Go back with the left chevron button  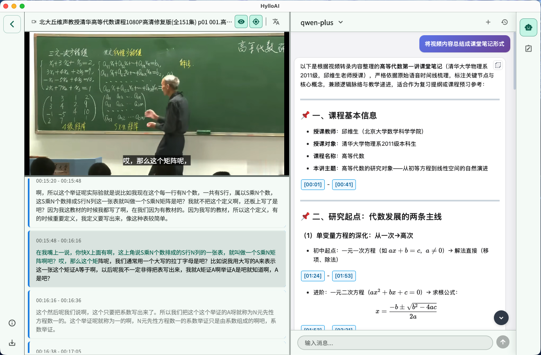click(x=12, y=24)
